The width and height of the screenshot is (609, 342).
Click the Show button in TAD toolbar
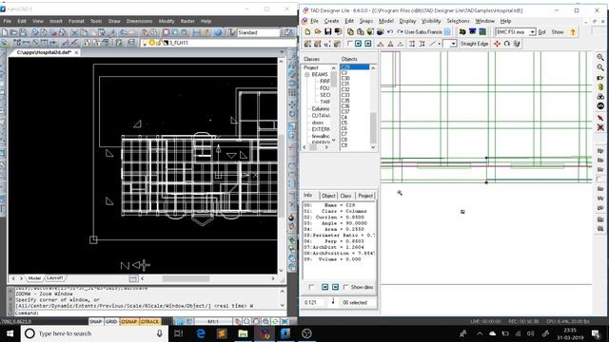(558, 32)
